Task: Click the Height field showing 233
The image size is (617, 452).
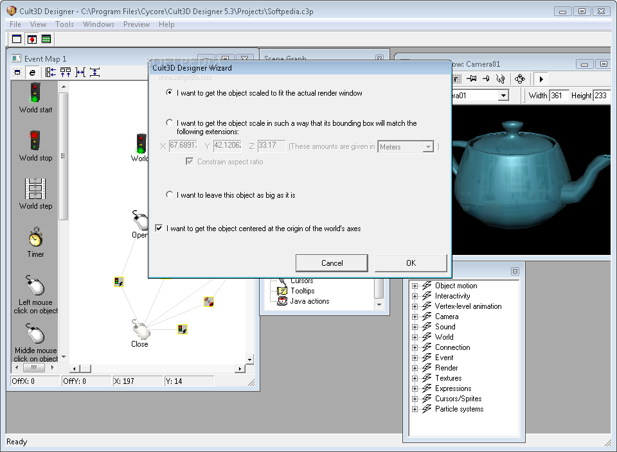Action: (602, 95)
